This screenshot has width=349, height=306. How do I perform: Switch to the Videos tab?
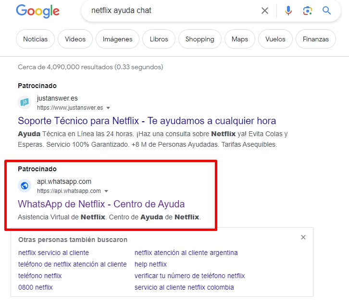(75, 39)
